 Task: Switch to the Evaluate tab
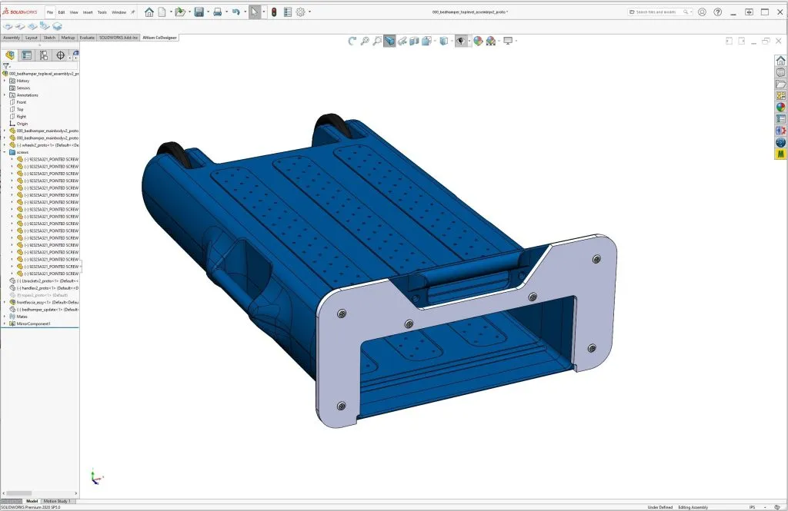point(87,37)
